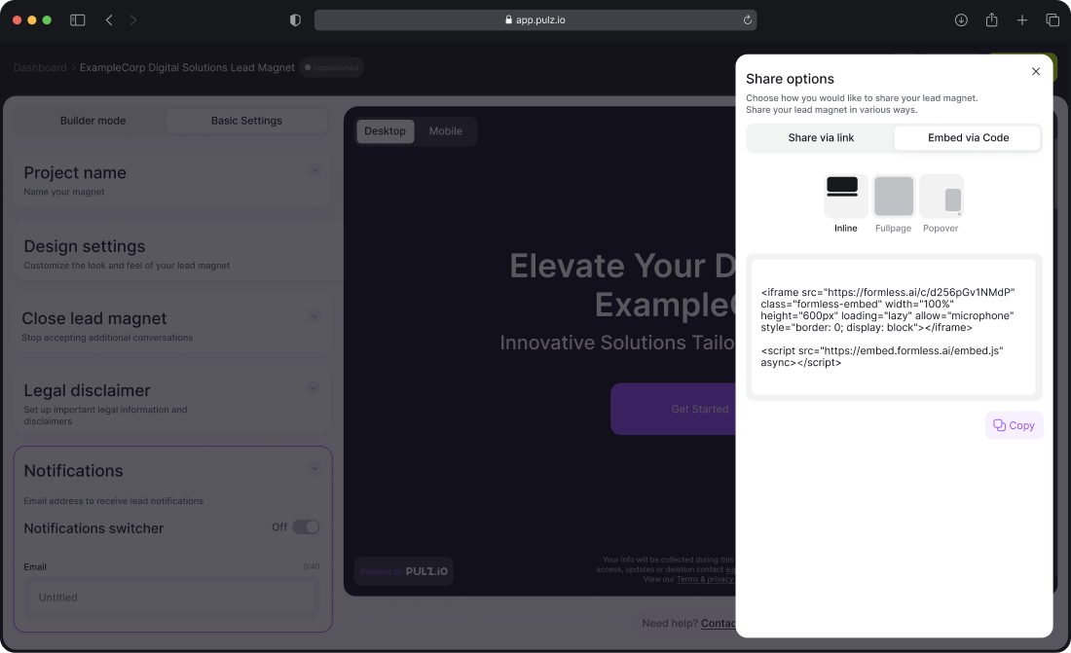The width and height of the screenshot is (1071, 653).
Task: Open the Terms & privacy link
Action: pos(704,579)
